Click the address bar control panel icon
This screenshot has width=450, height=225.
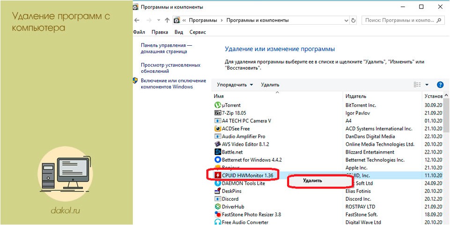[x=177, y=21]
